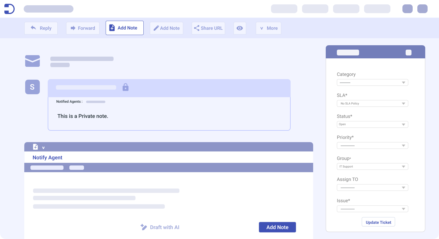This screenshot has width=439, height=239.
Task: Click the note icon in the composer header
Action: click(x=35, y=147)
